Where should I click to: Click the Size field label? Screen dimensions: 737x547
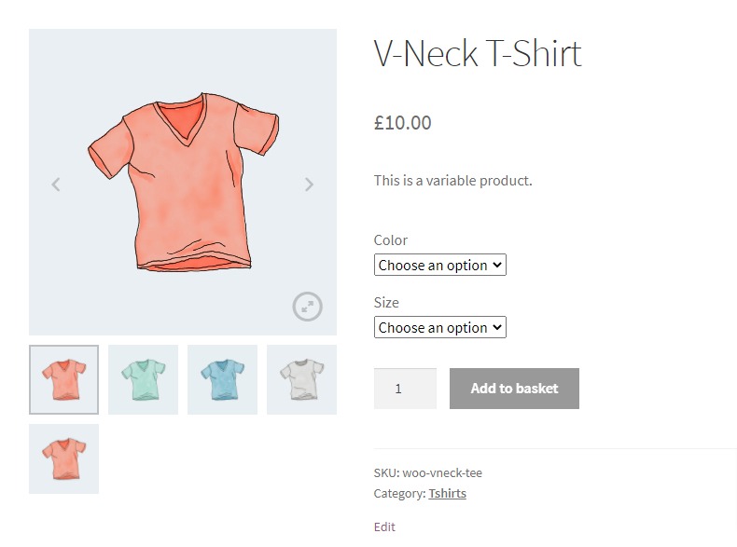point(386,303)
